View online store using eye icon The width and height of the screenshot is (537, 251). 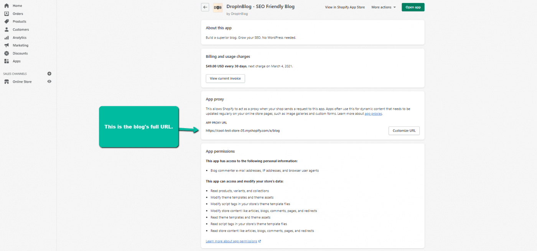(49, 81)
